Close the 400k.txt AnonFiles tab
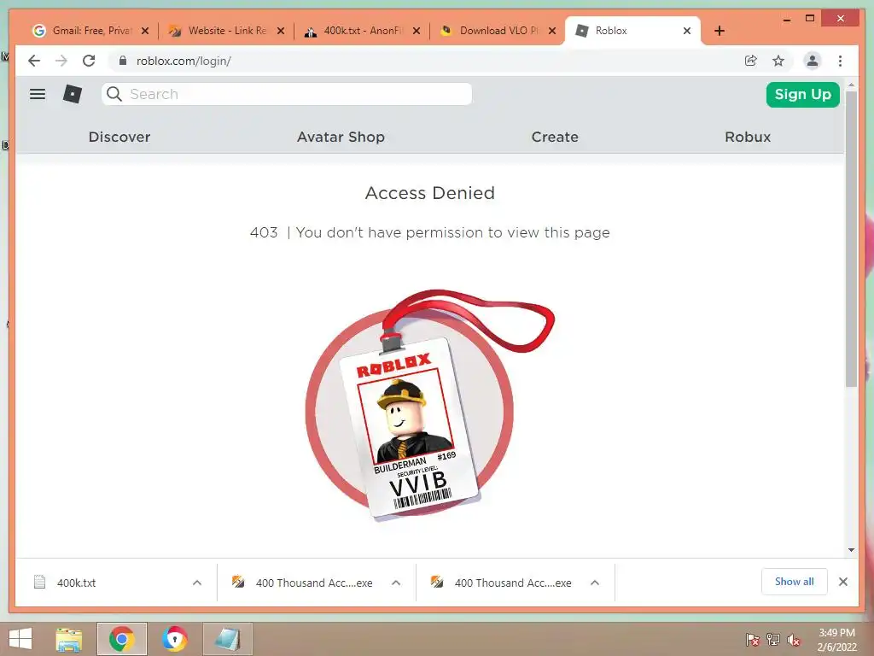This screenshot has width=874, height=656. point(417,31)
